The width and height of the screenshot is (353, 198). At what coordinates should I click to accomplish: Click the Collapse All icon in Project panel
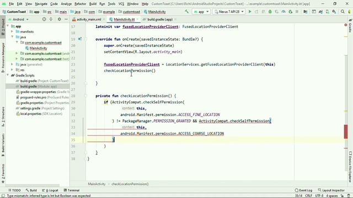click(x=51, y=19)
